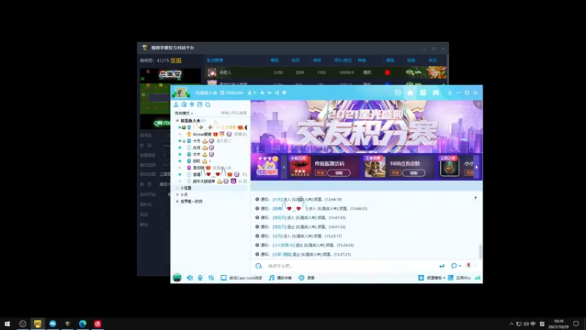
Task: Click the headset icon in sidebar toolbar
Action: coord(184,105)
